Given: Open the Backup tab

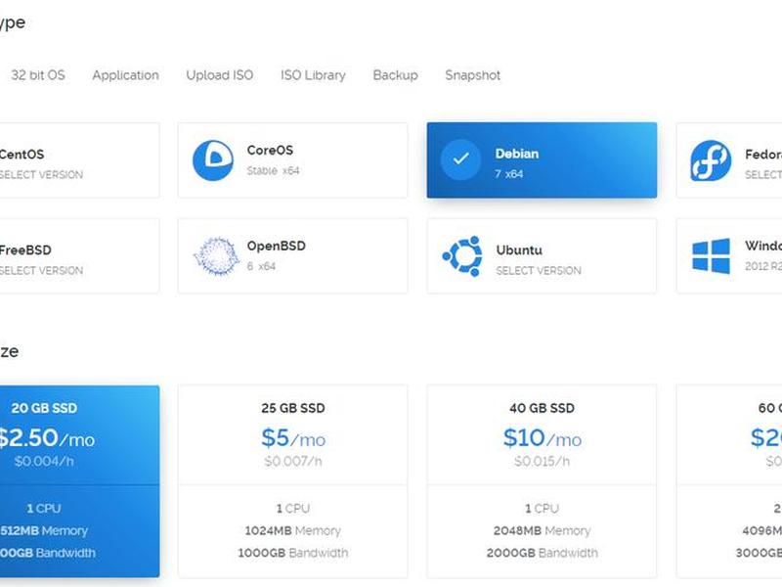Looking at the screenshot, I should coord(396,75).
